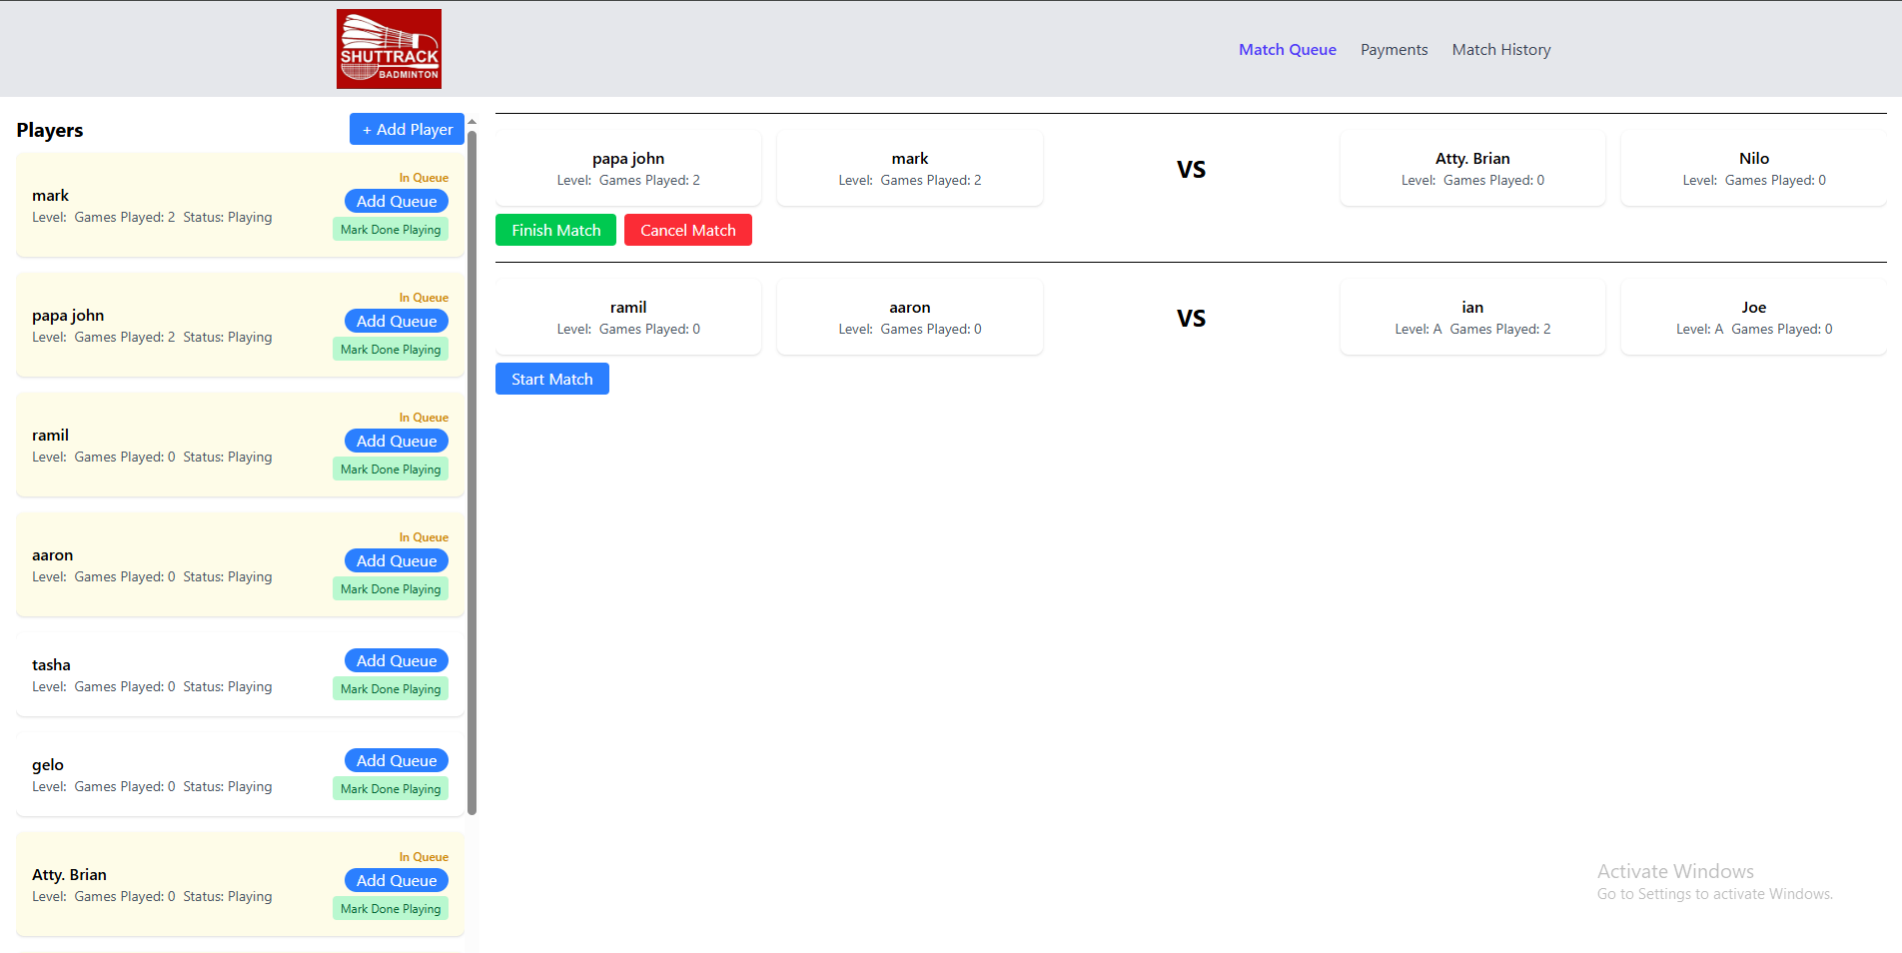Image resolution: width=1902 pixels, height=953 pixels.
Task: Select the Nilo player card in match
Action: [x=1753, y=169]
